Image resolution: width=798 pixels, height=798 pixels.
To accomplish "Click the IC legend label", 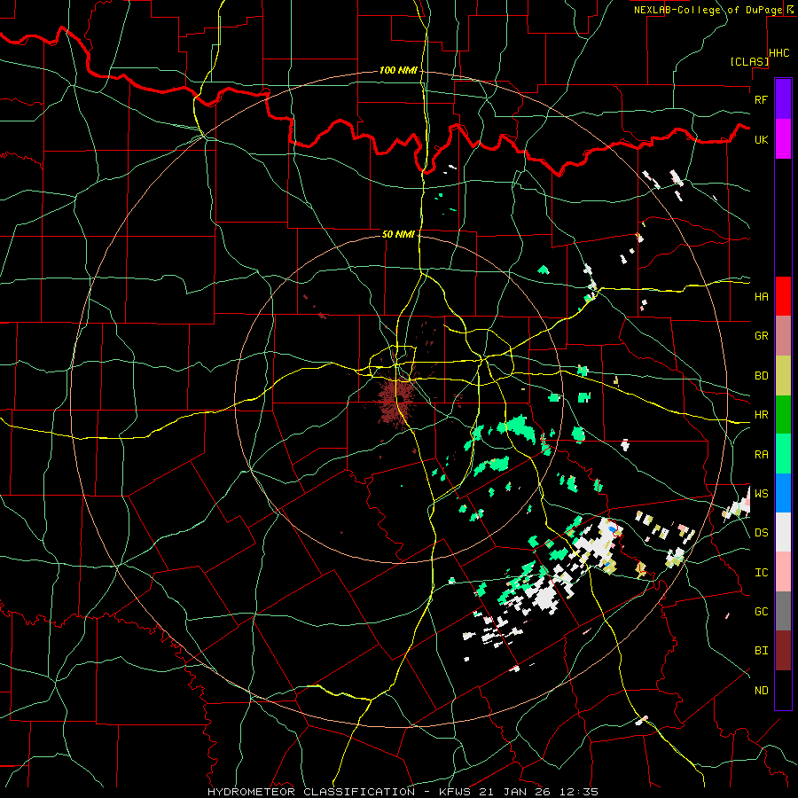I will 761,573.
